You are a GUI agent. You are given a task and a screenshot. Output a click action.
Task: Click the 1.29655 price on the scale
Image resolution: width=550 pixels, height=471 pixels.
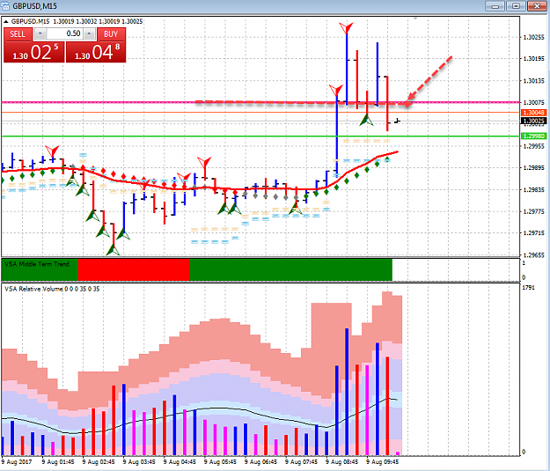click(x=533, y=255)
